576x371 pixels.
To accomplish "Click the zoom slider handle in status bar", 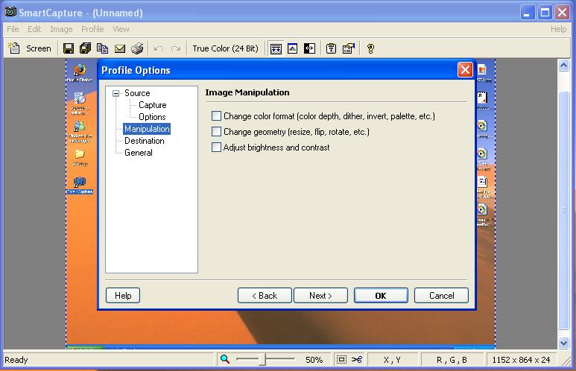I will 262,359.
